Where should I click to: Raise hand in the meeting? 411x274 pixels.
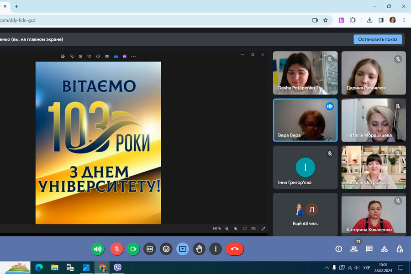coord(199,249)
